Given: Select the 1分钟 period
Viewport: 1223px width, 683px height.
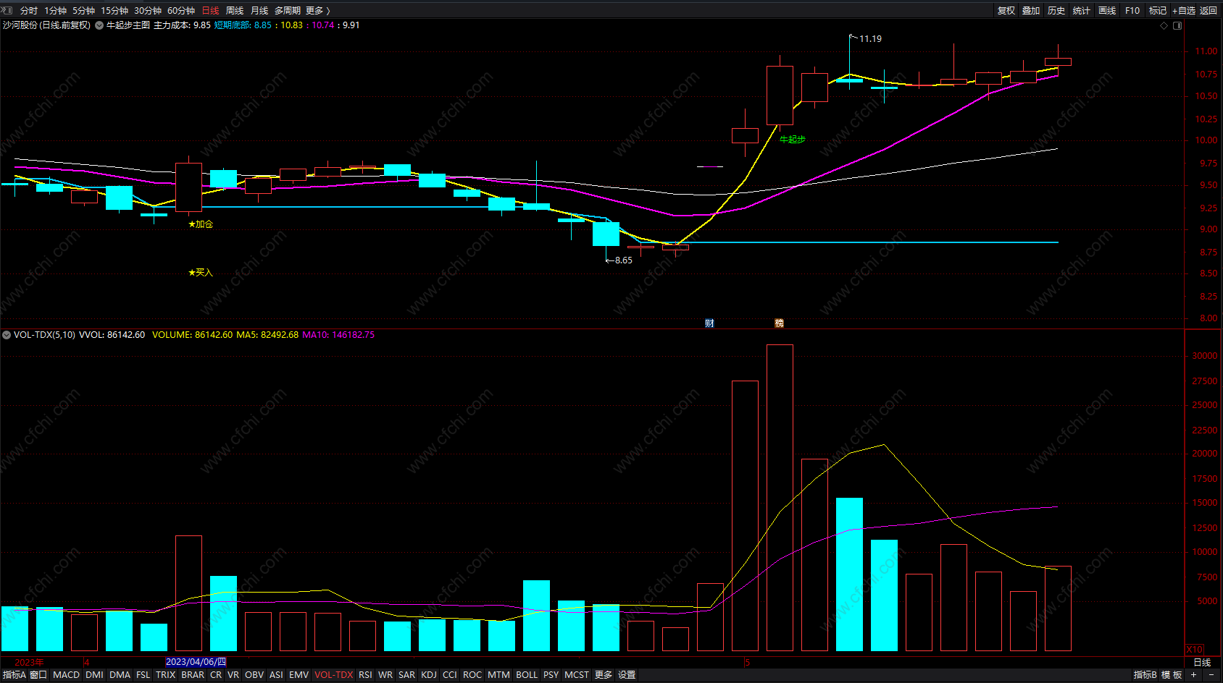Looking at the screenshot, I should coord(55,11).
